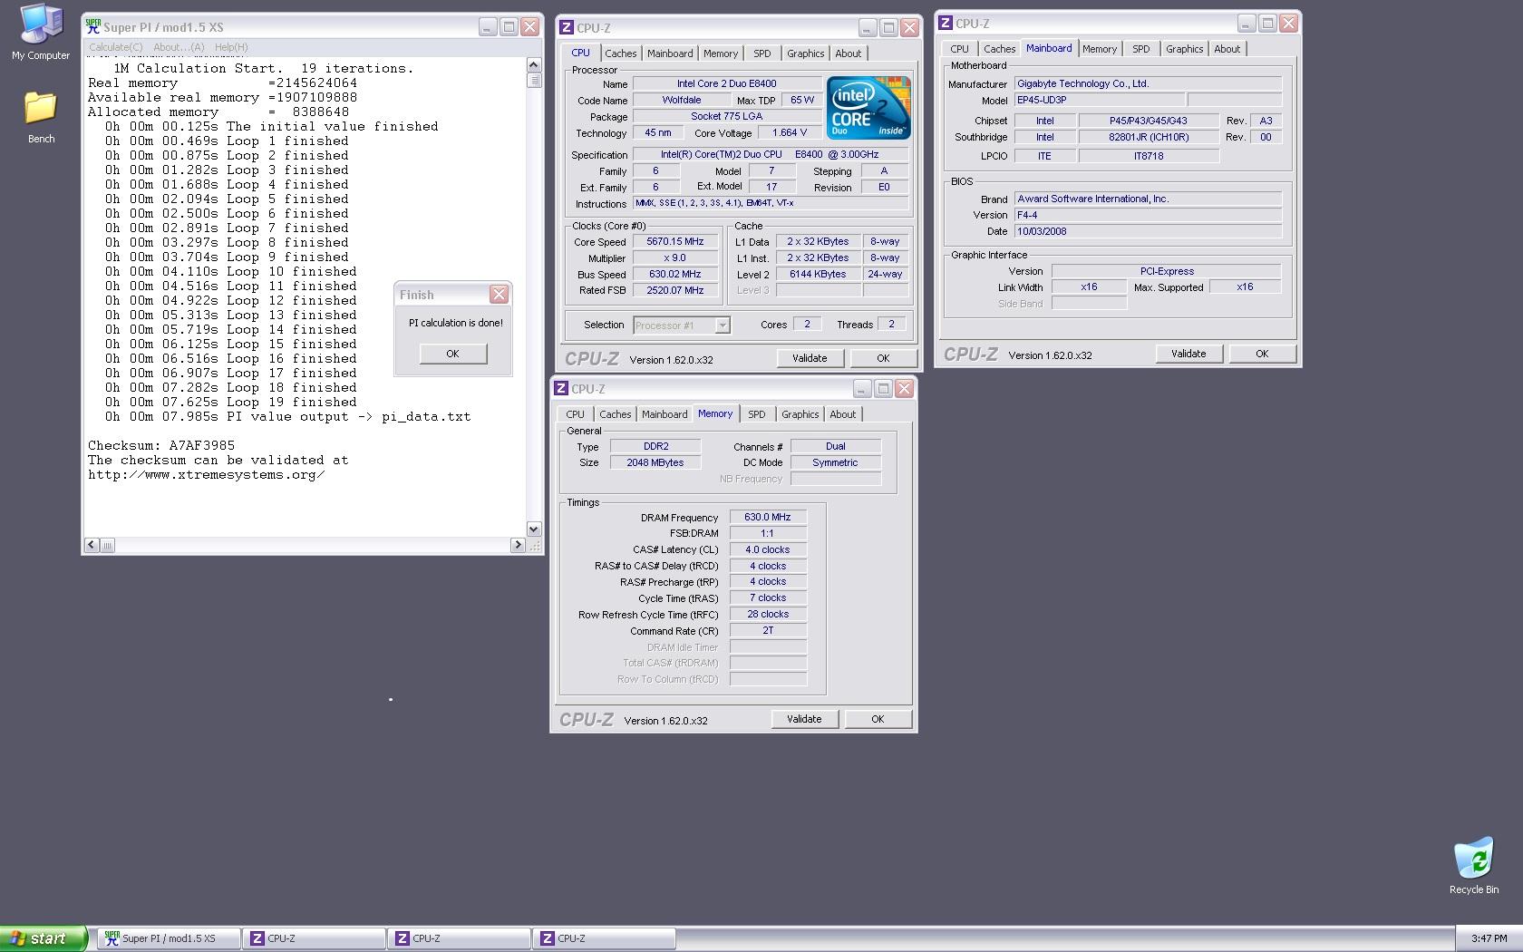This screenshot has height=952, width=1523.
Task: Open About tab in Memory window
Action: (x=843, y=414)
